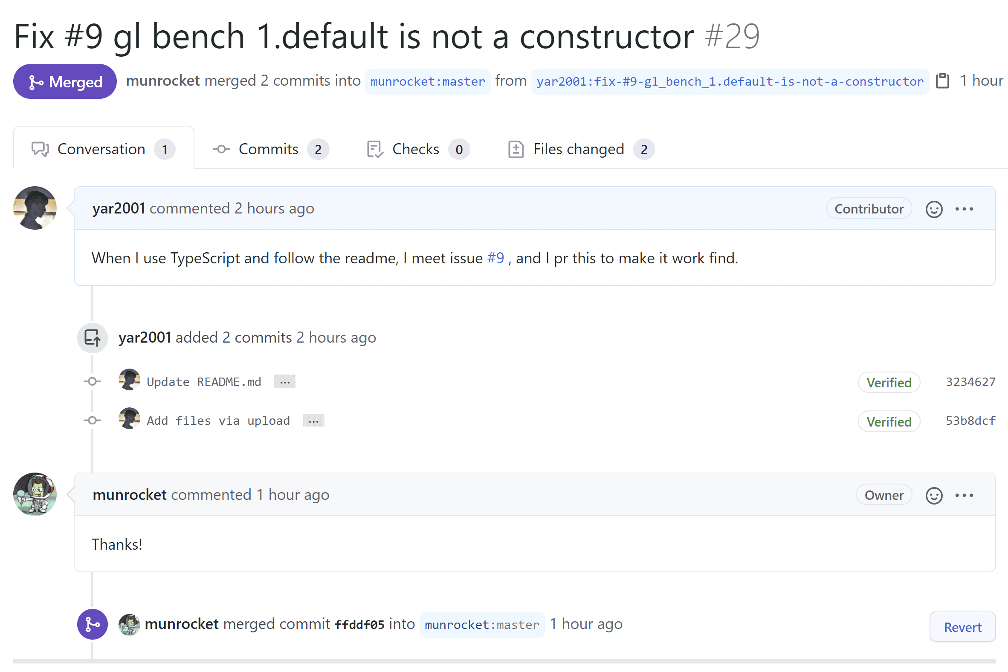Open munrocket's large avatar

35,494
